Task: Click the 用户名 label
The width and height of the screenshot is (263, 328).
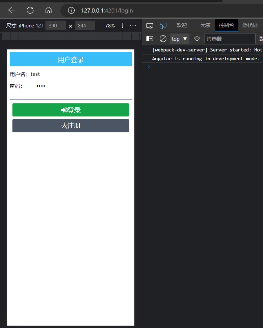Action: point(19,74)
